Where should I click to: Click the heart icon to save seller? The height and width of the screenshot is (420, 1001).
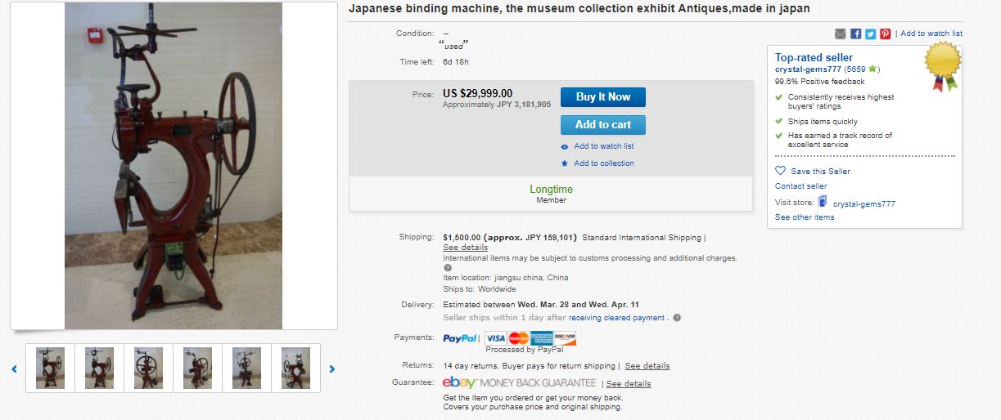click(780, 172)
